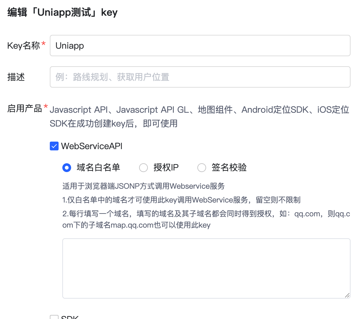Click the Javascript API product description text
Image resolution: width=364 pixels, height=319 pixels.
coord(200,116)
